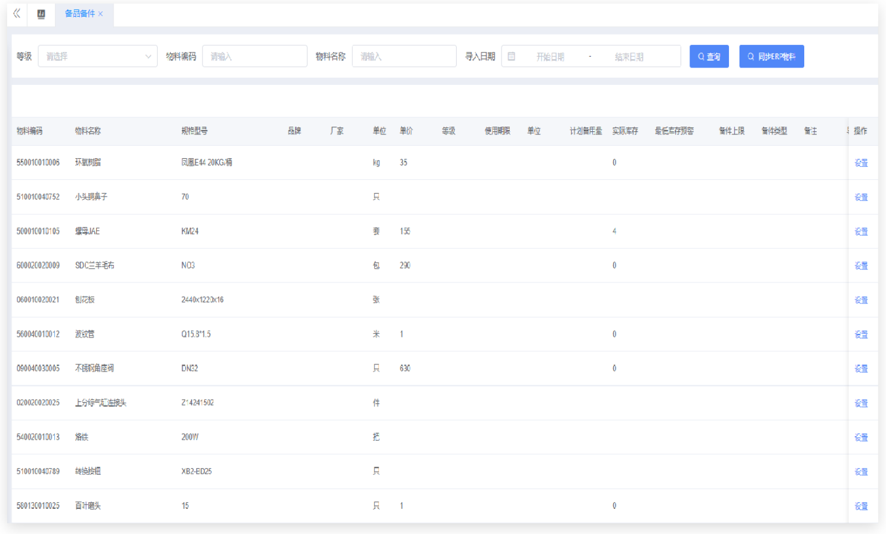Click the specification 2440x1220x16
This screenshot has height=534, width=886.
click(202, 300)
